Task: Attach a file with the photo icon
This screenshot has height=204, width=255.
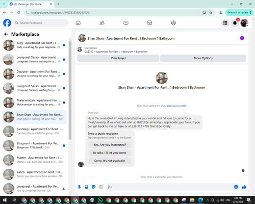Action: tap(86, 187)
